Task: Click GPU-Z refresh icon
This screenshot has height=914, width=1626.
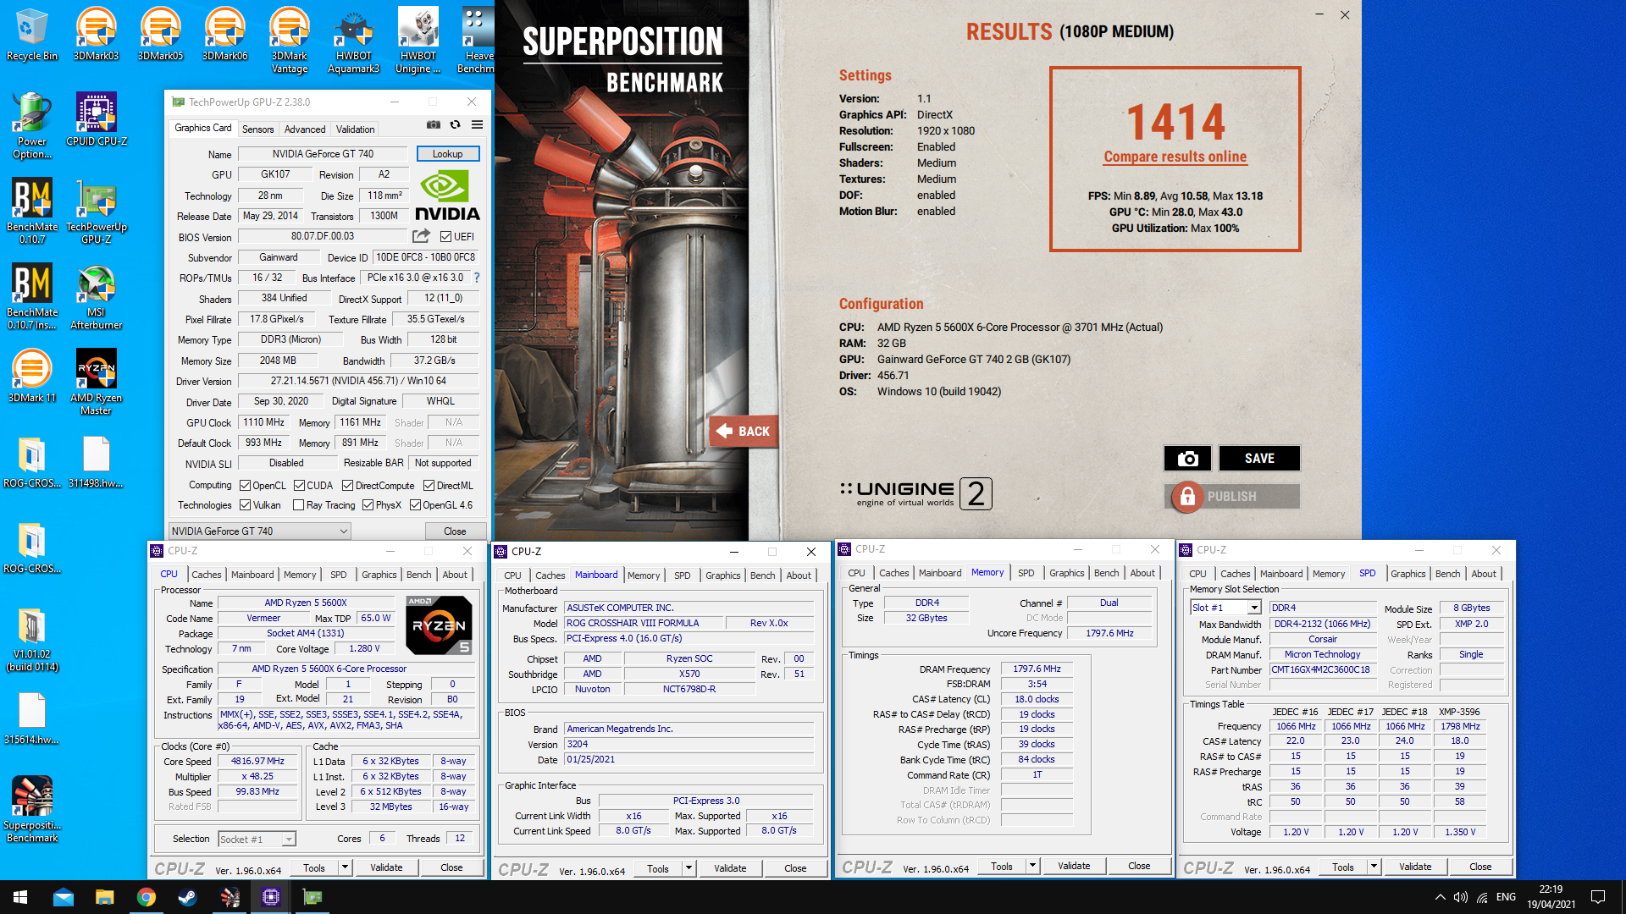Action: pyautogui.click(x=456, y=124)
